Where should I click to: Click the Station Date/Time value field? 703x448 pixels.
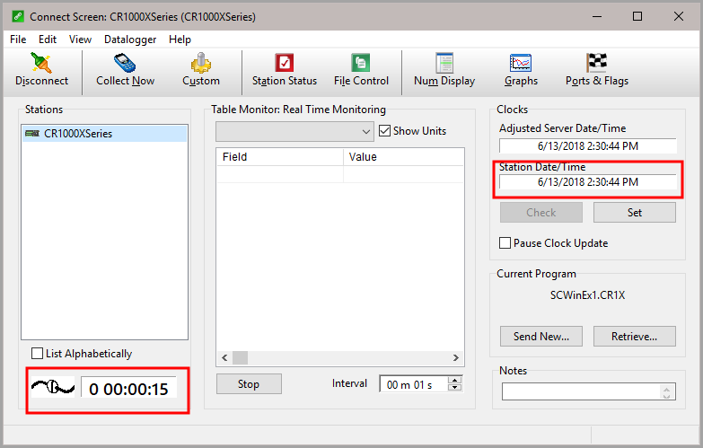pyautogui.click(x=588, y=182)
